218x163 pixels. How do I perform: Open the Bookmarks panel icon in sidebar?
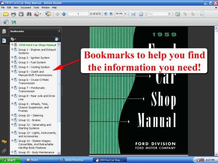[x=4, y=41]
